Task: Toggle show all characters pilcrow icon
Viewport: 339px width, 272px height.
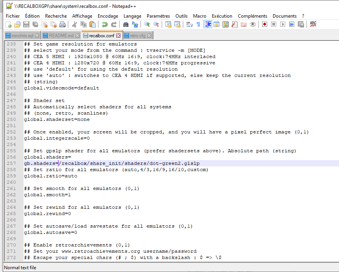Action: 198,24
